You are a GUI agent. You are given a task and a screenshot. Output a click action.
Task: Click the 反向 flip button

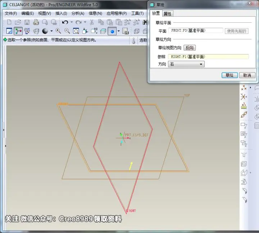tap(190, 48)
